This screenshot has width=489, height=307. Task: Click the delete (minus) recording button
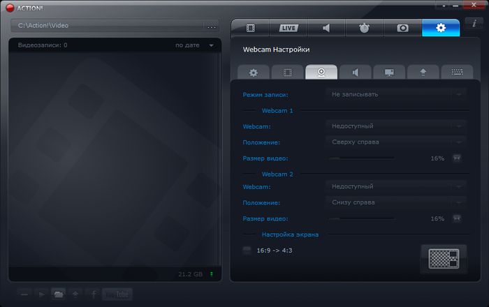coord(24,294)
